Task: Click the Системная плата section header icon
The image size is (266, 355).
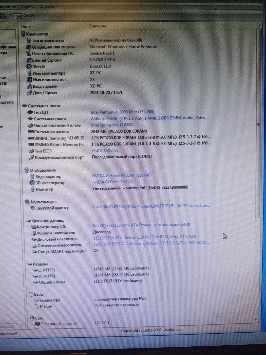Action: tap(25, 106)
